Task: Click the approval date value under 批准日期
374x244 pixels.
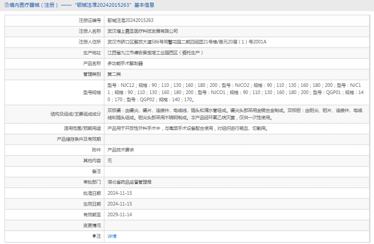Action: [x=120, y=193]
